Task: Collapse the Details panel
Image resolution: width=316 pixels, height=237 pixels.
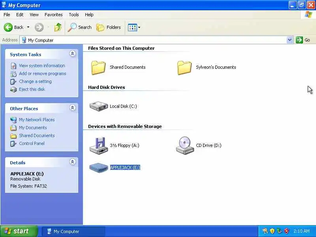Action: point(73,162)
